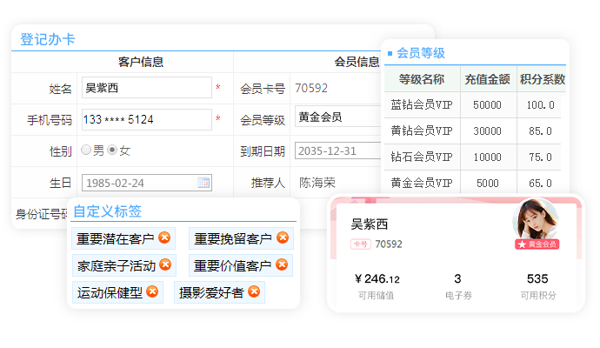Open the 会员等级 dropdown showing 黄金会员

(x=337, y=117)
